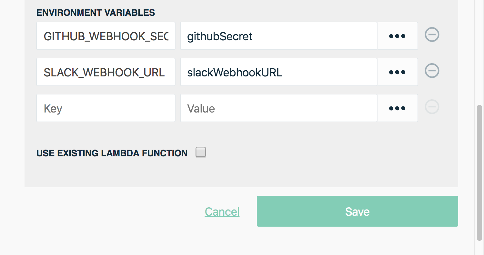Click the Environment Variables section heading

[x=96, y=13]
